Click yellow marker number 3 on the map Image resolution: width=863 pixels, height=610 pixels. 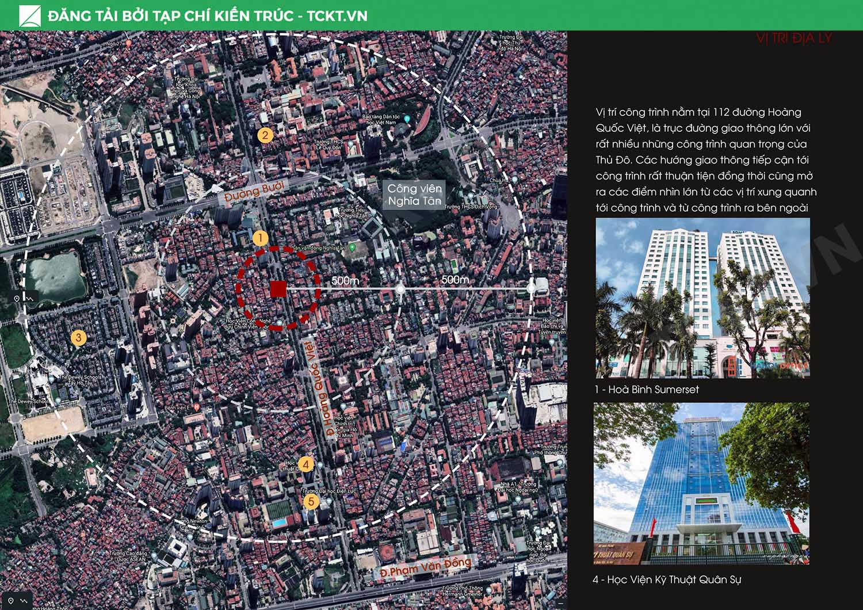click(x=78, y=338)
